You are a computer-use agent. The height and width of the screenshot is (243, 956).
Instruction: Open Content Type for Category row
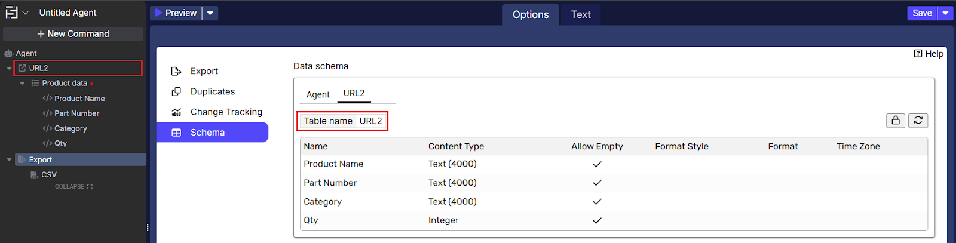[452, 202]
